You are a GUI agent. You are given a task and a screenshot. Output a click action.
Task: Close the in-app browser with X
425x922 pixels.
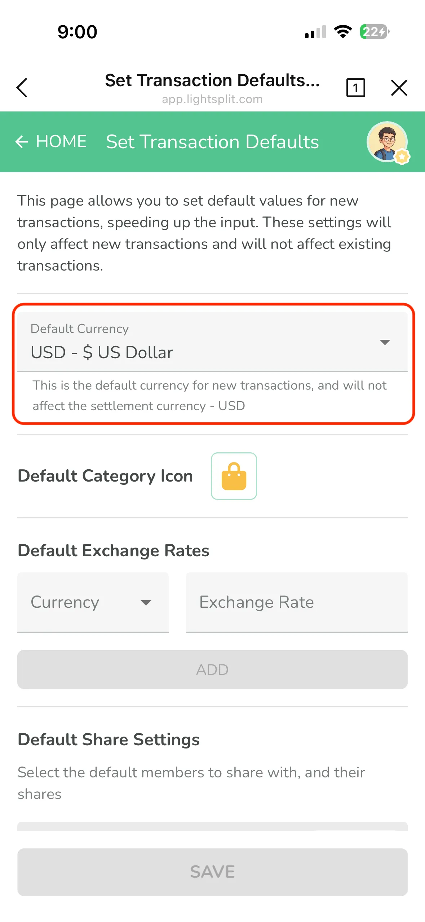tap(399, 88)
